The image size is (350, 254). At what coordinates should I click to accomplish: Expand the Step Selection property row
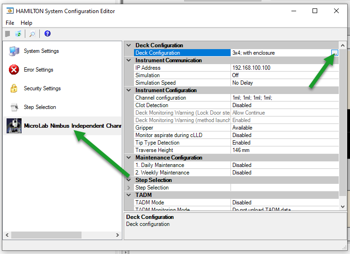pyautogui.click(x=129, y=188)
